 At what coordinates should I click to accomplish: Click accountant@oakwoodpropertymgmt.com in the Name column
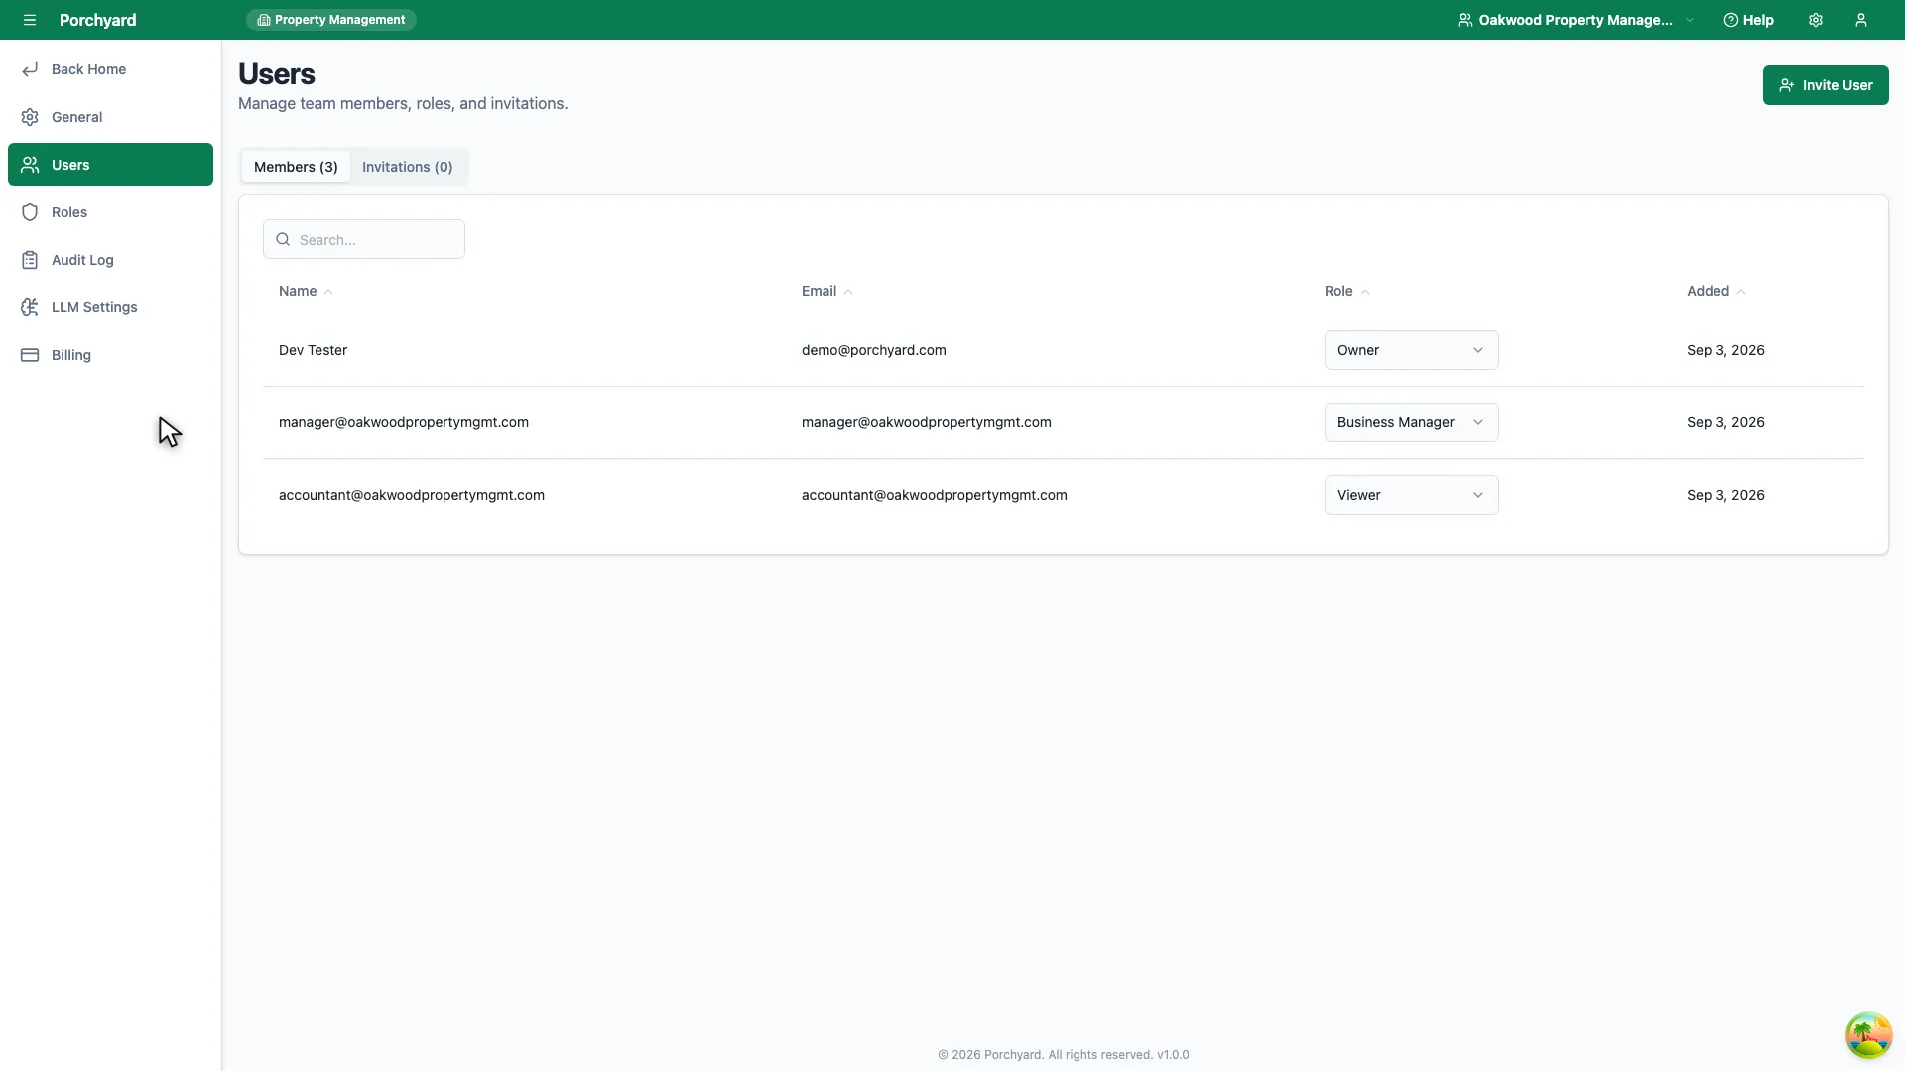coord(412,495)
